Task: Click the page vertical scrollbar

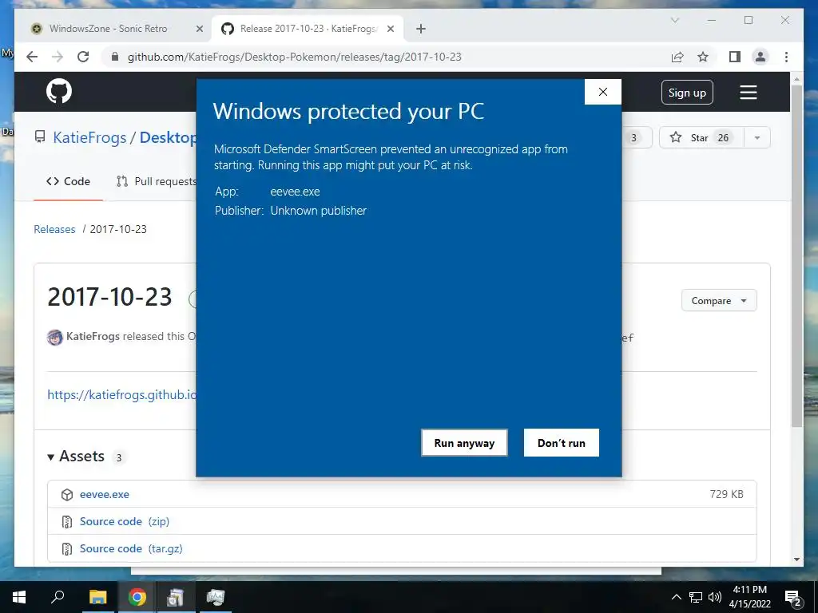Action: tap(796, 255)
